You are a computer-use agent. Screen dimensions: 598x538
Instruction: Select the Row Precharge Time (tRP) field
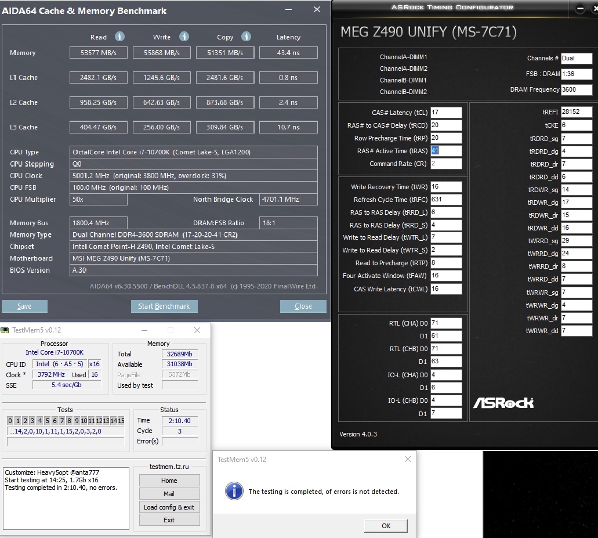pyautogui.click(x=446, y=138)
